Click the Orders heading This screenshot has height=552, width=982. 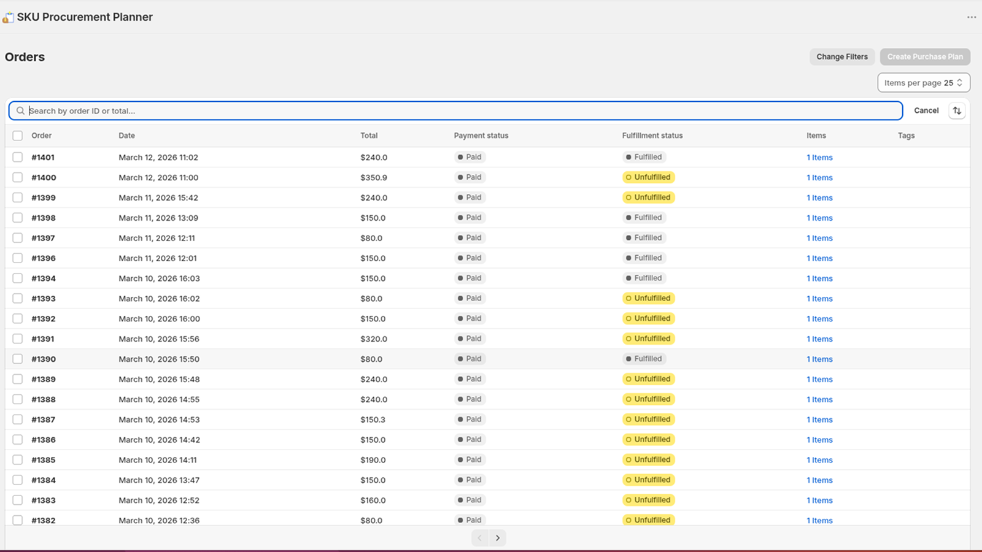(x=25, y=56)
